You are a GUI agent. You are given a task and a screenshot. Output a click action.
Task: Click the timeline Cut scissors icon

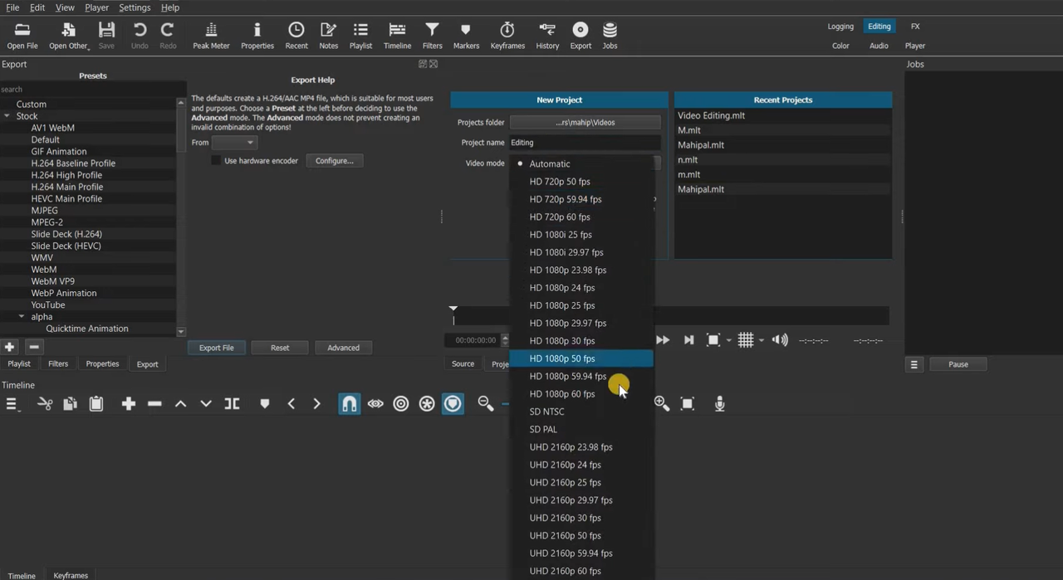pyautogui.click(x=45, y=404)
